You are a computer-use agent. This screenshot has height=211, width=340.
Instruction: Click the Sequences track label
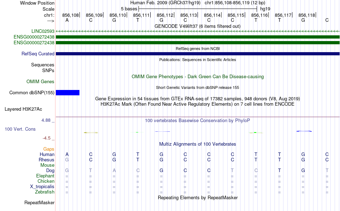[43, 65]
